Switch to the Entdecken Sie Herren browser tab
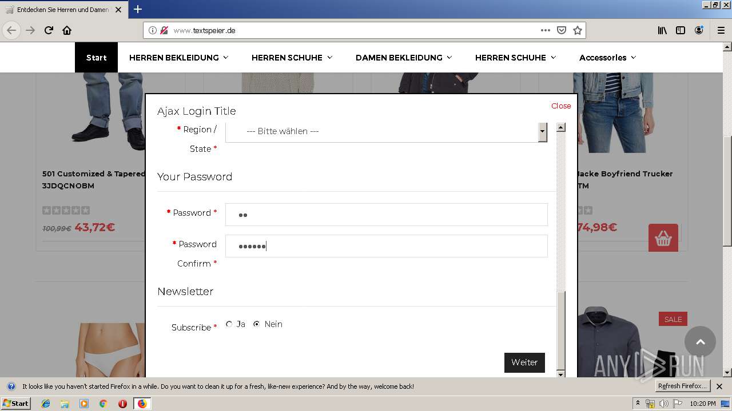Screen dimensions: 732x411 [x=63, y=10]
